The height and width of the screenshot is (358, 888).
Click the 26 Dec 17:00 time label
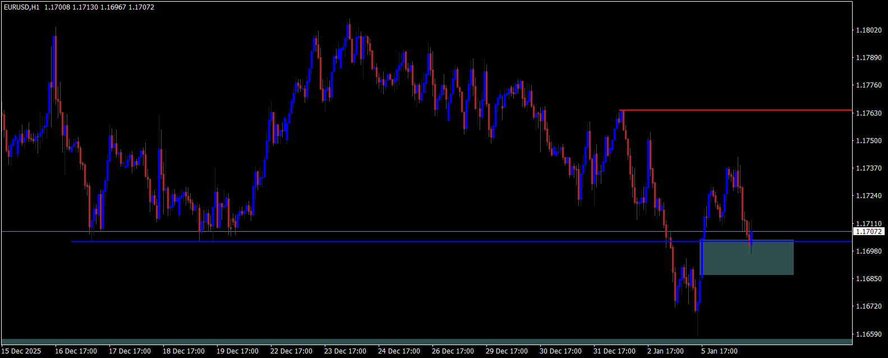(x=453, y=351)
